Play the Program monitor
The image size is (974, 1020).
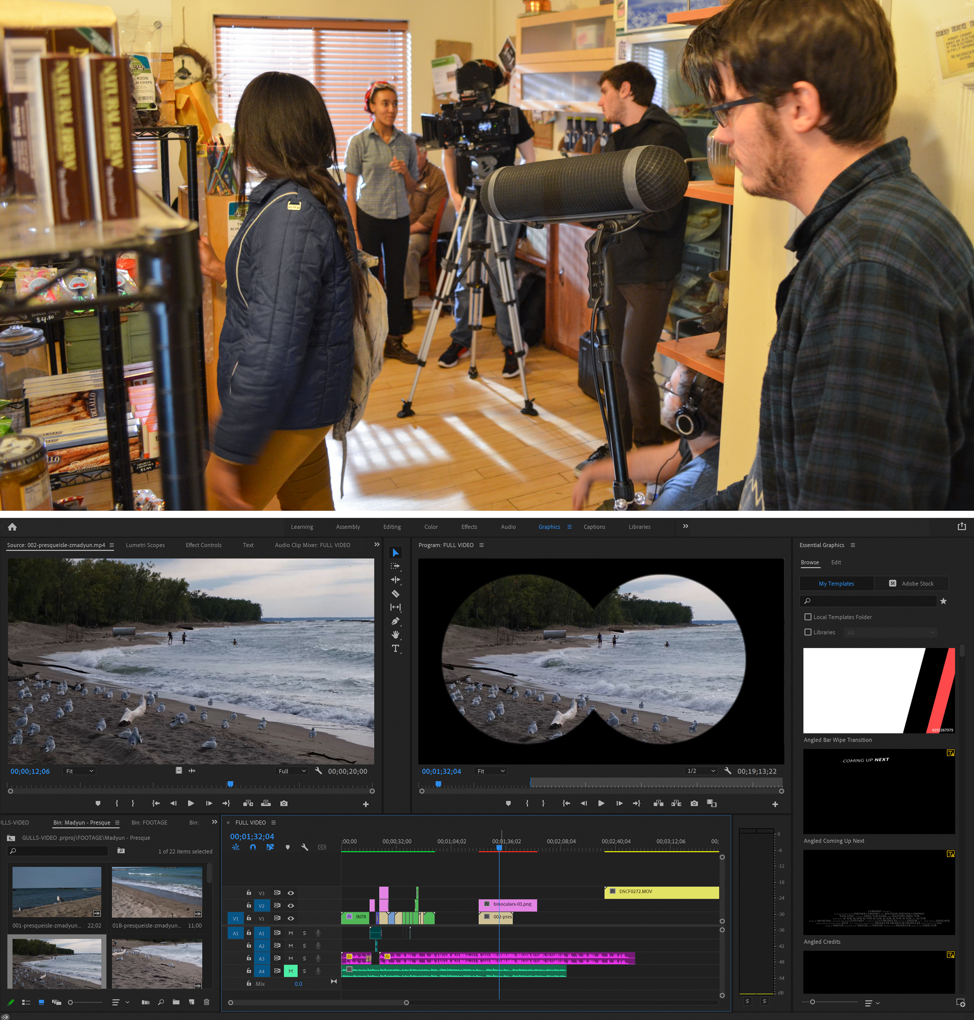601,803
